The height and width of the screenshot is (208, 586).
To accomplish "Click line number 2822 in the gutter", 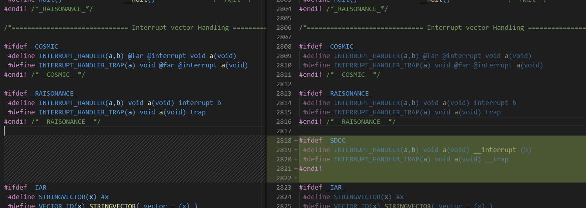I will [x=284, y=178].
